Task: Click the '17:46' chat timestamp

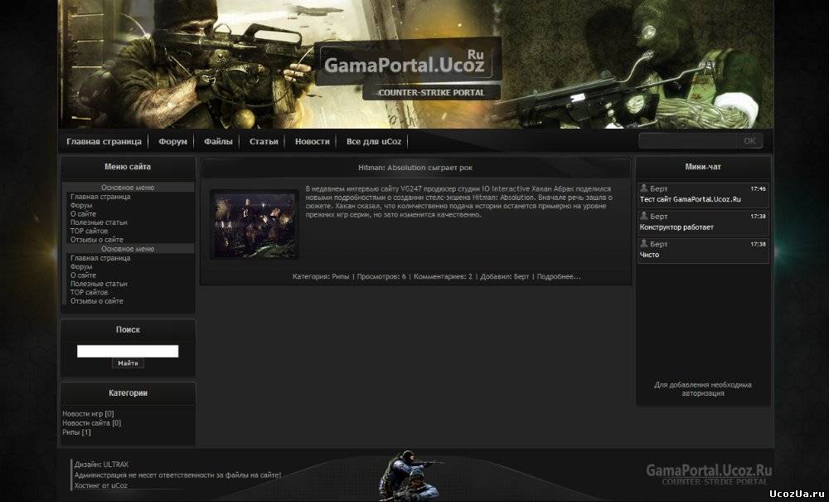Action: coord(759,189)
